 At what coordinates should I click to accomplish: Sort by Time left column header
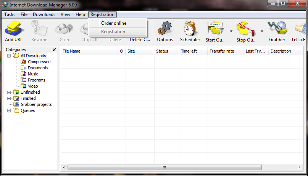coord(193,51)
